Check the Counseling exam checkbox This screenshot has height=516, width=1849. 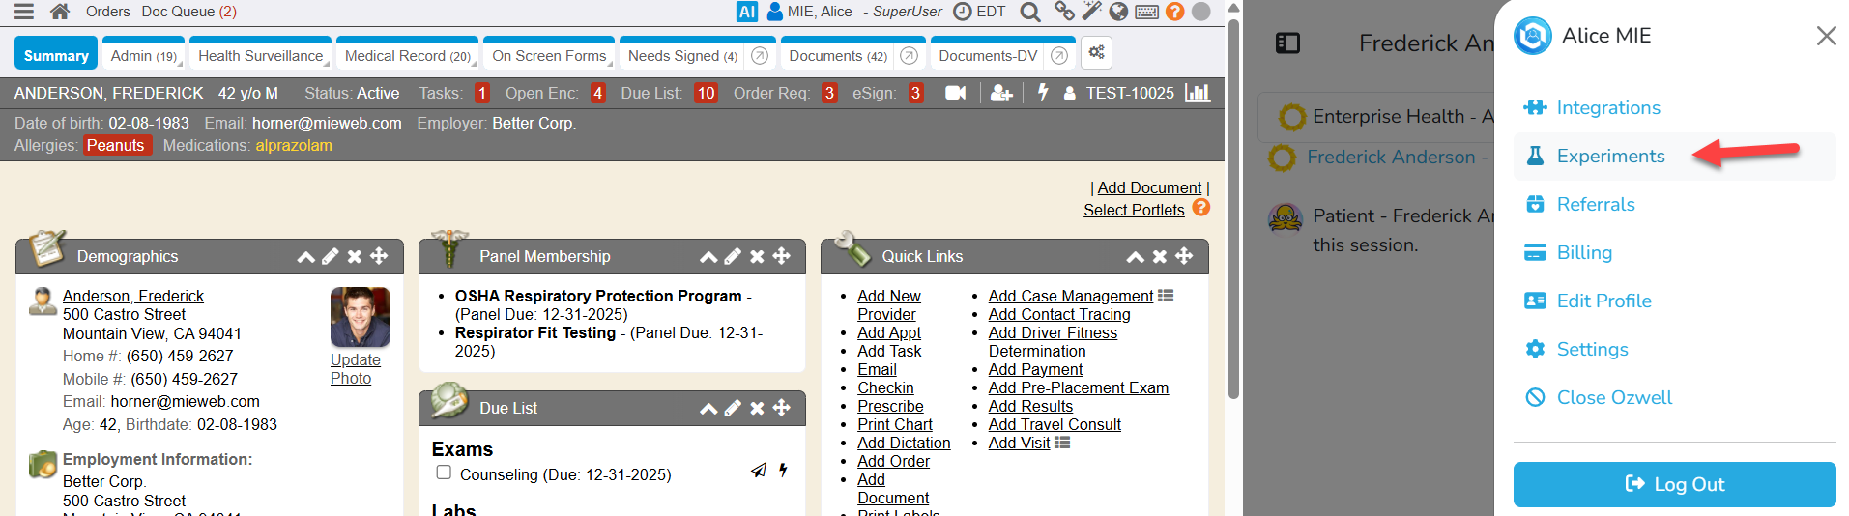[444, 473]
